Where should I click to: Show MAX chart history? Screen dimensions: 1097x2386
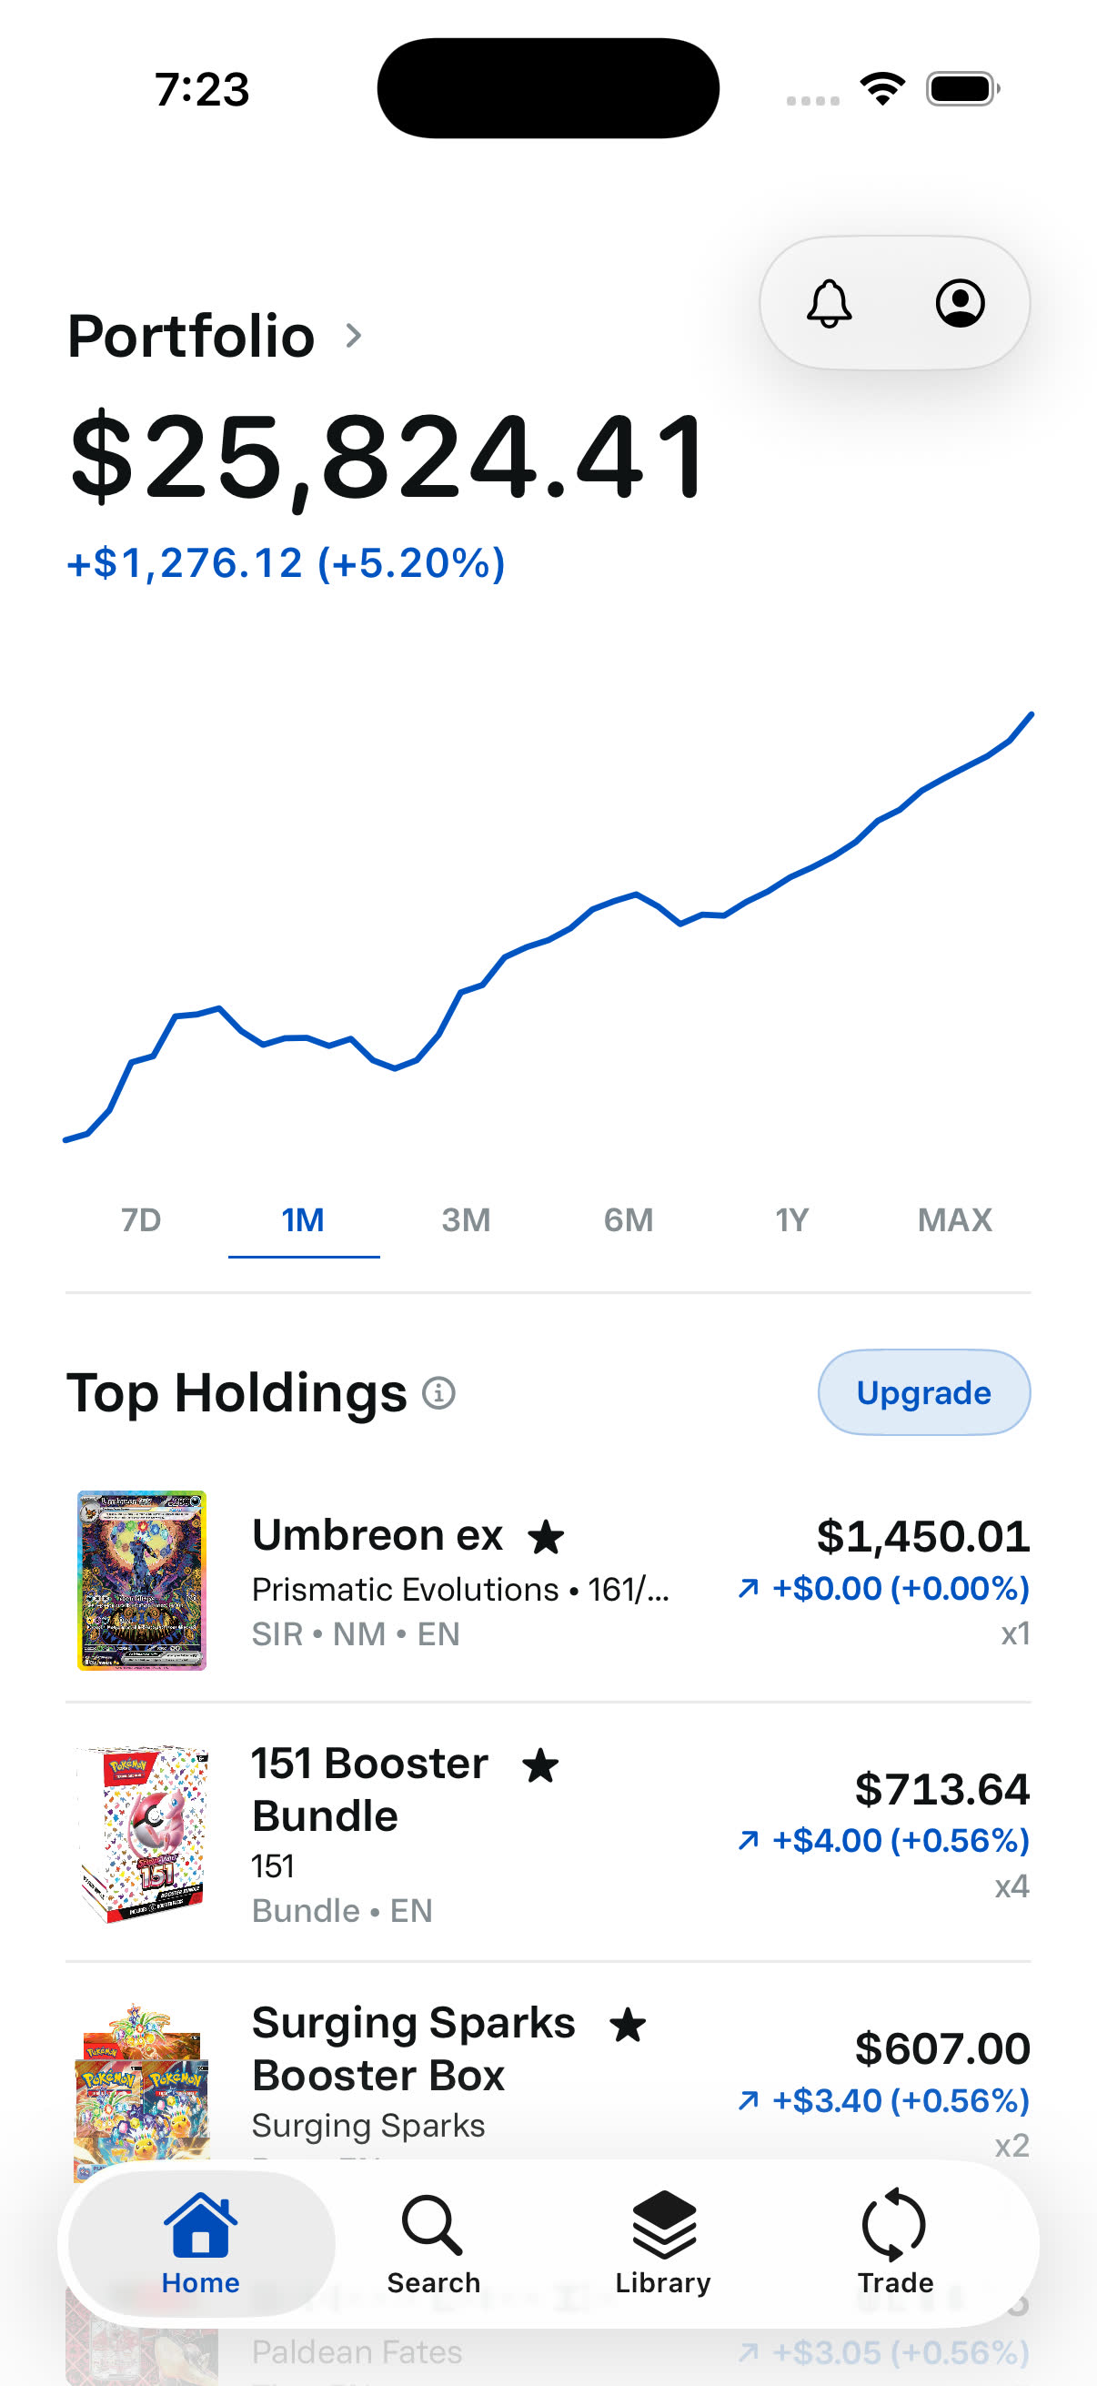click(954, 1220)
